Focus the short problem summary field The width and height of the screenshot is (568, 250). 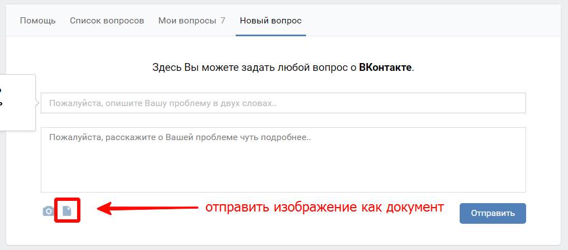pos(283,103)
